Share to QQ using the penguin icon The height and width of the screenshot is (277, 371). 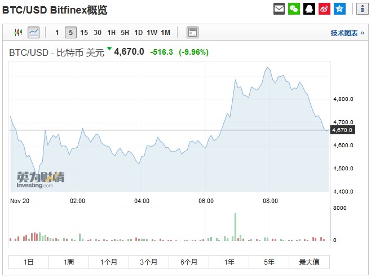click(309, 9)
